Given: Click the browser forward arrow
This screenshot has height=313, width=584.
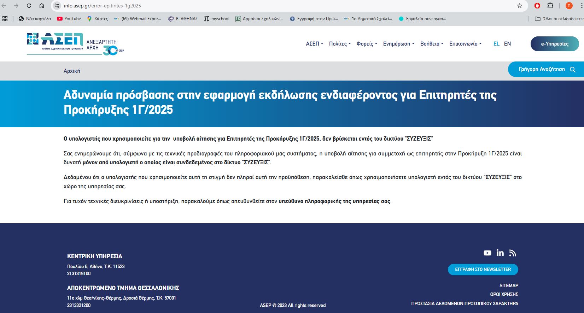Looking at the screenshot, I should click(x=16, y=6).
